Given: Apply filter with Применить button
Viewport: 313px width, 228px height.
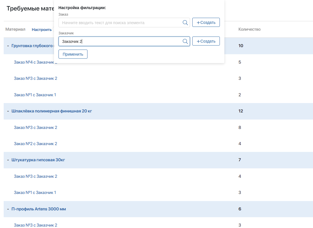Looking at the screenshot, I should (73, 54).
